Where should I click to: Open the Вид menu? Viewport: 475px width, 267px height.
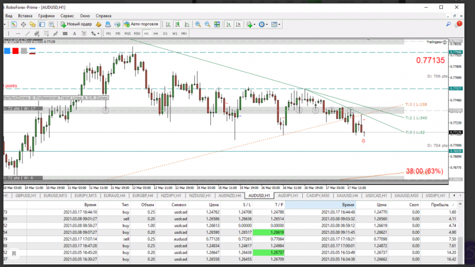click(9, 16)
